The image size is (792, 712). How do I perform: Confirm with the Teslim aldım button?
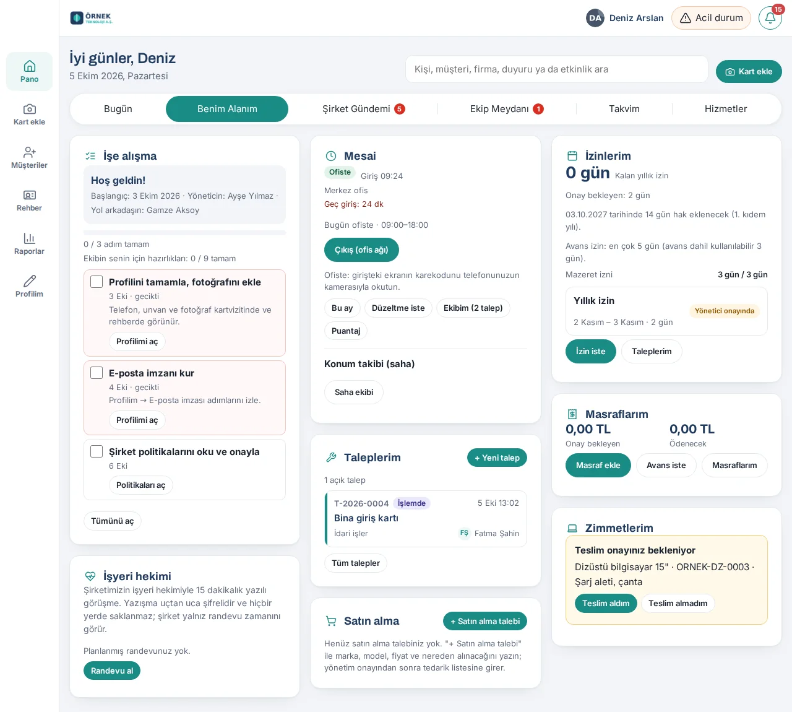[606, 603]
